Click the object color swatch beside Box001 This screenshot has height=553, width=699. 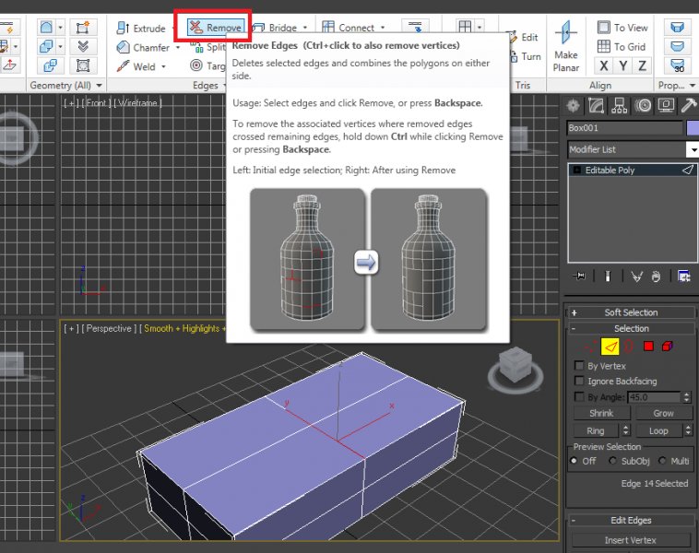click(693, 128)
